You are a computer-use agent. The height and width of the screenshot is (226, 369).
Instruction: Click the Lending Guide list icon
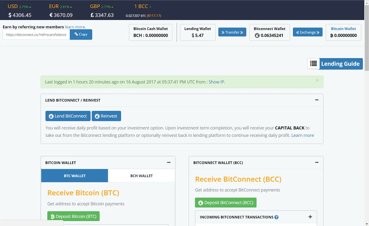pyautogui.click(x=313, y=64)
